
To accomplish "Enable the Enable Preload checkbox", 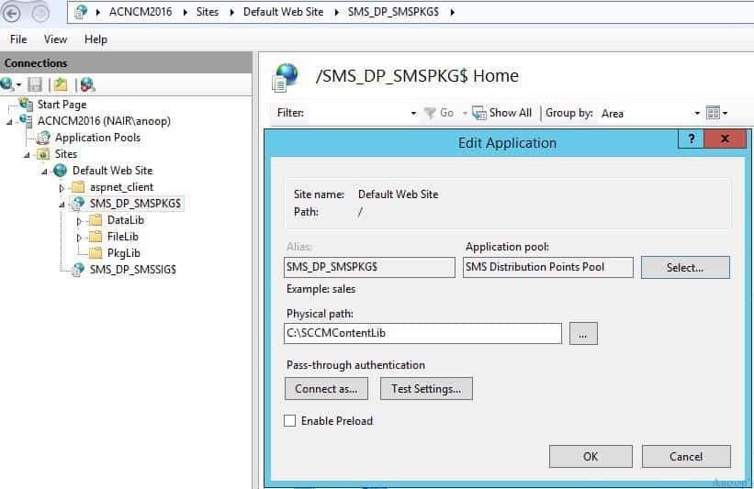I will 290,421.
